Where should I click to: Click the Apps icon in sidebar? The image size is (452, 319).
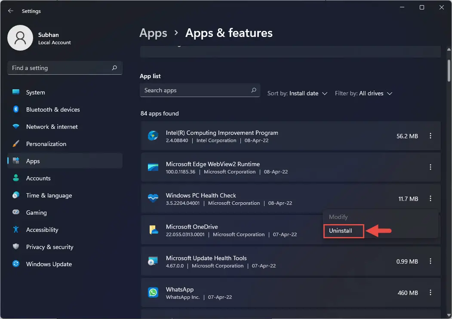click(16, 161)
